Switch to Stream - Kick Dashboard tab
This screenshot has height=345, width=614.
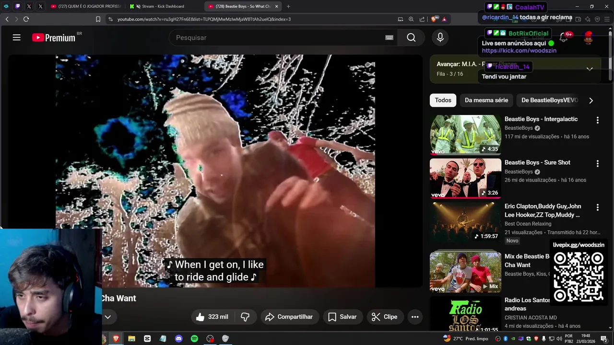(x=163, y=6)
